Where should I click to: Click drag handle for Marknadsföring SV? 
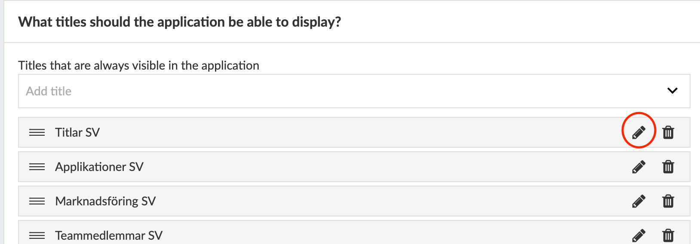pos(37,201)
